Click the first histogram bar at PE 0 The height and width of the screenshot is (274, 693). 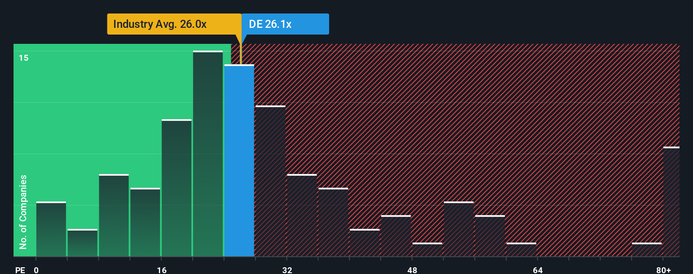(x=51, y=229)
